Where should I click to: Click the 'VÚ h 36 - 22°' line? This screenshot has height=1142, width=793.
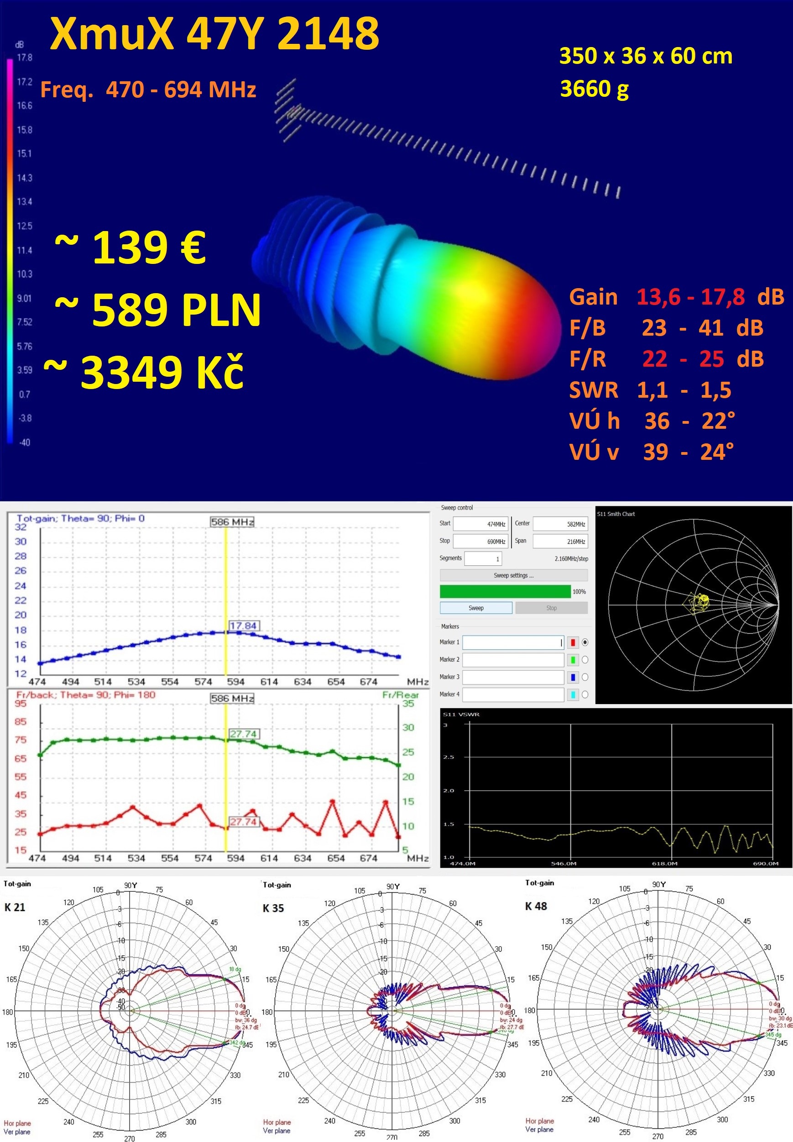[x=652, y=421]
